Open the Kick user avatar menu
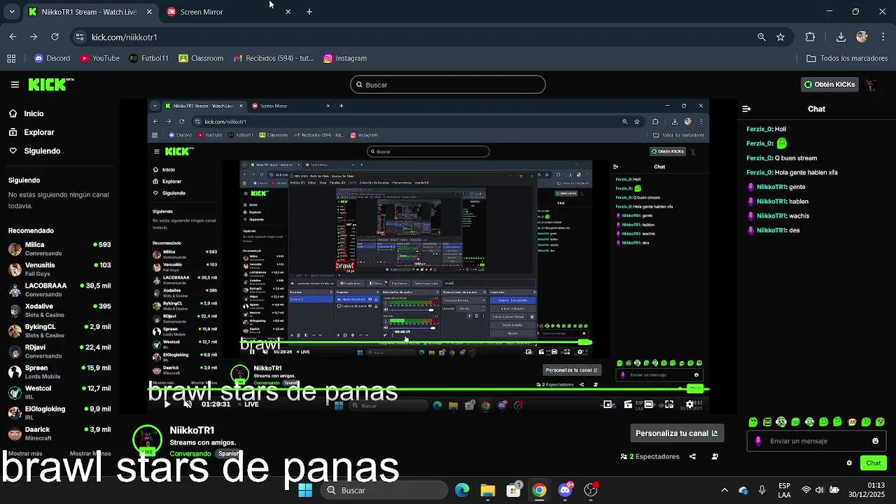Viewport: 896px width, 504px height. coord(871,85)
